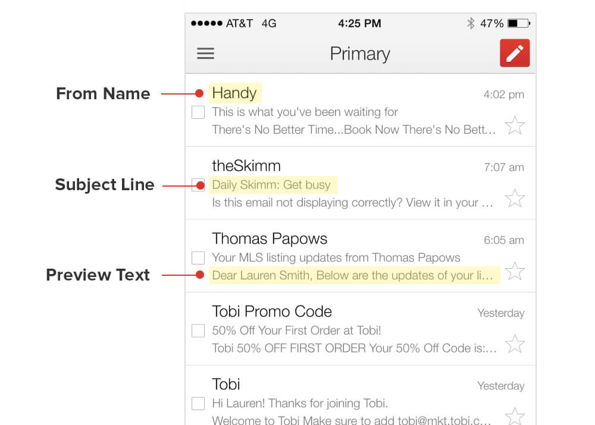Tap the 7:07 am timestamp
This screenshot has height=425, width=595.
pos(504,167)
